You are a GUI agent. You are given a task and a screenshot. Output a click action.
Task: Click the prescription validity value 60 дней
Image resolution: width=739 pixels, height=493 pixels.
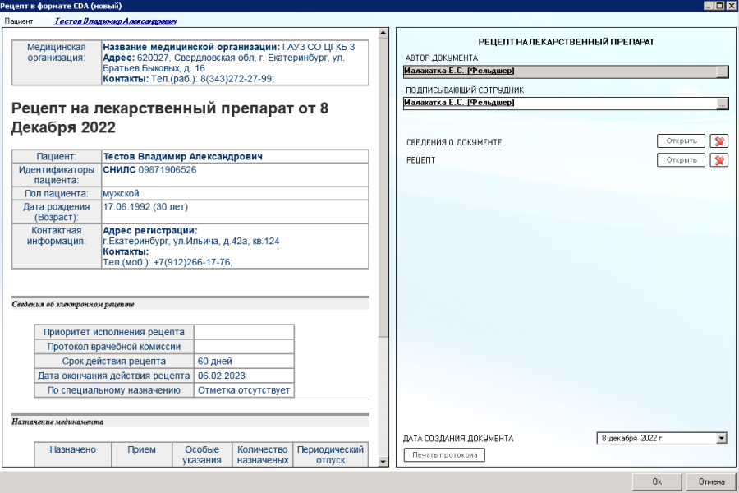click(x=215, y=361)
